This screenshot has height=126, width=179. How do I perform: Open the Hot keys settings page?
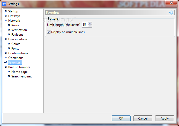coord(14,16)
